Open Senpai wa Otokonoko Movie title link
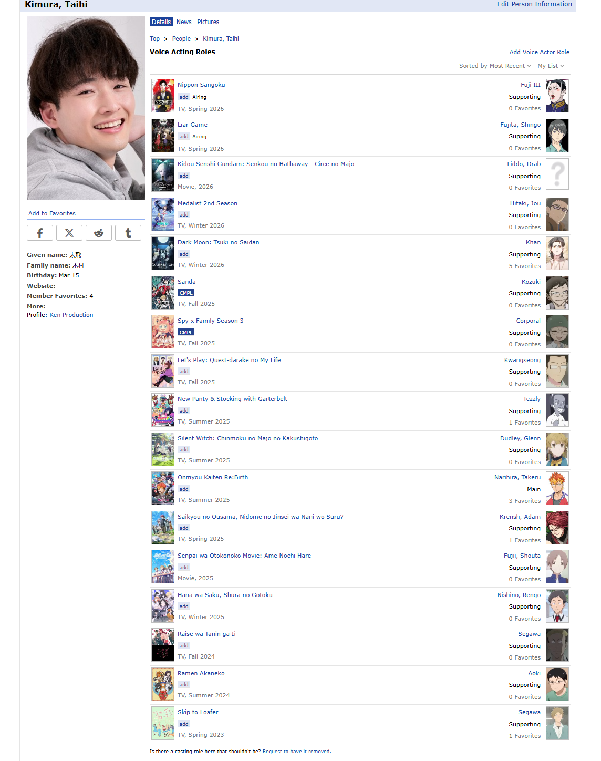The height and width of the screenshot is (761, 601). coord(244,556)
